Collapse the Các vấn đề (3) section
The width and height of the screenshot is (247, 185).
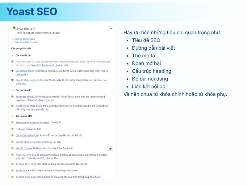(x=12, y=55)
